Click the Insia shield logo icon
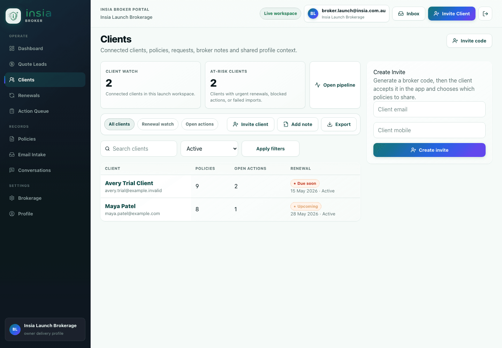502x348 pixels. coord(13,16)
